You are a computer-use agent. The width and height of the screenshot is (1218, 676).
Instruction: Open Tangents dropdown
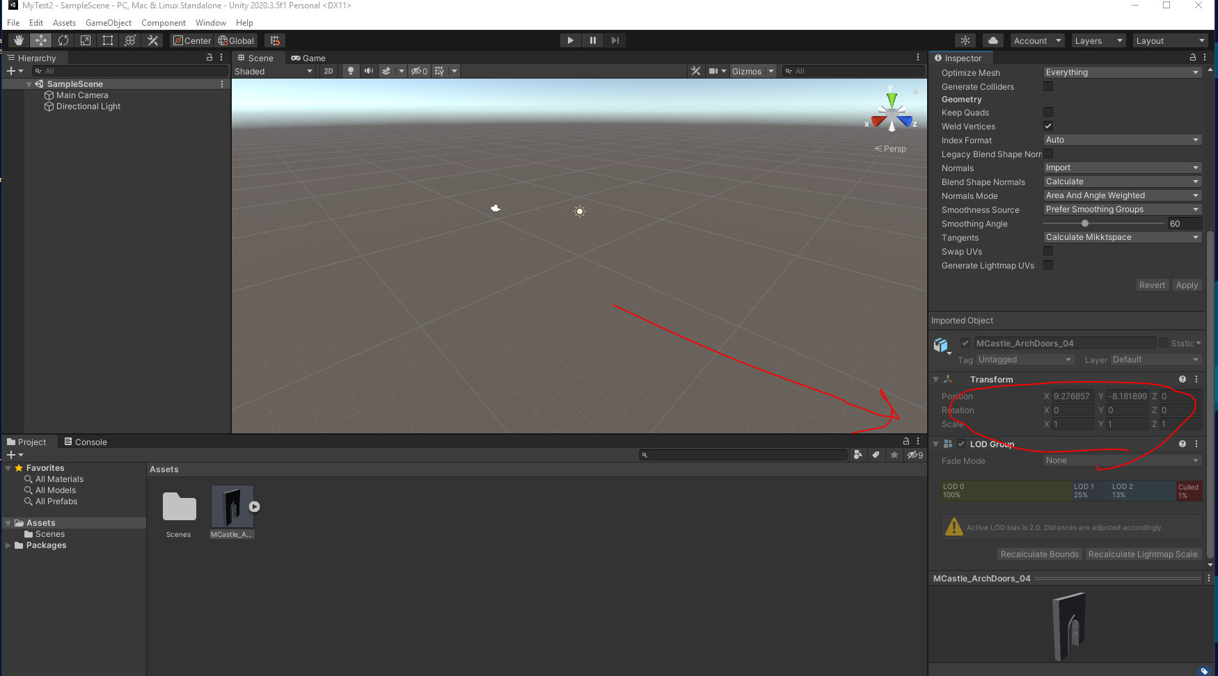tap(1122, 237)
